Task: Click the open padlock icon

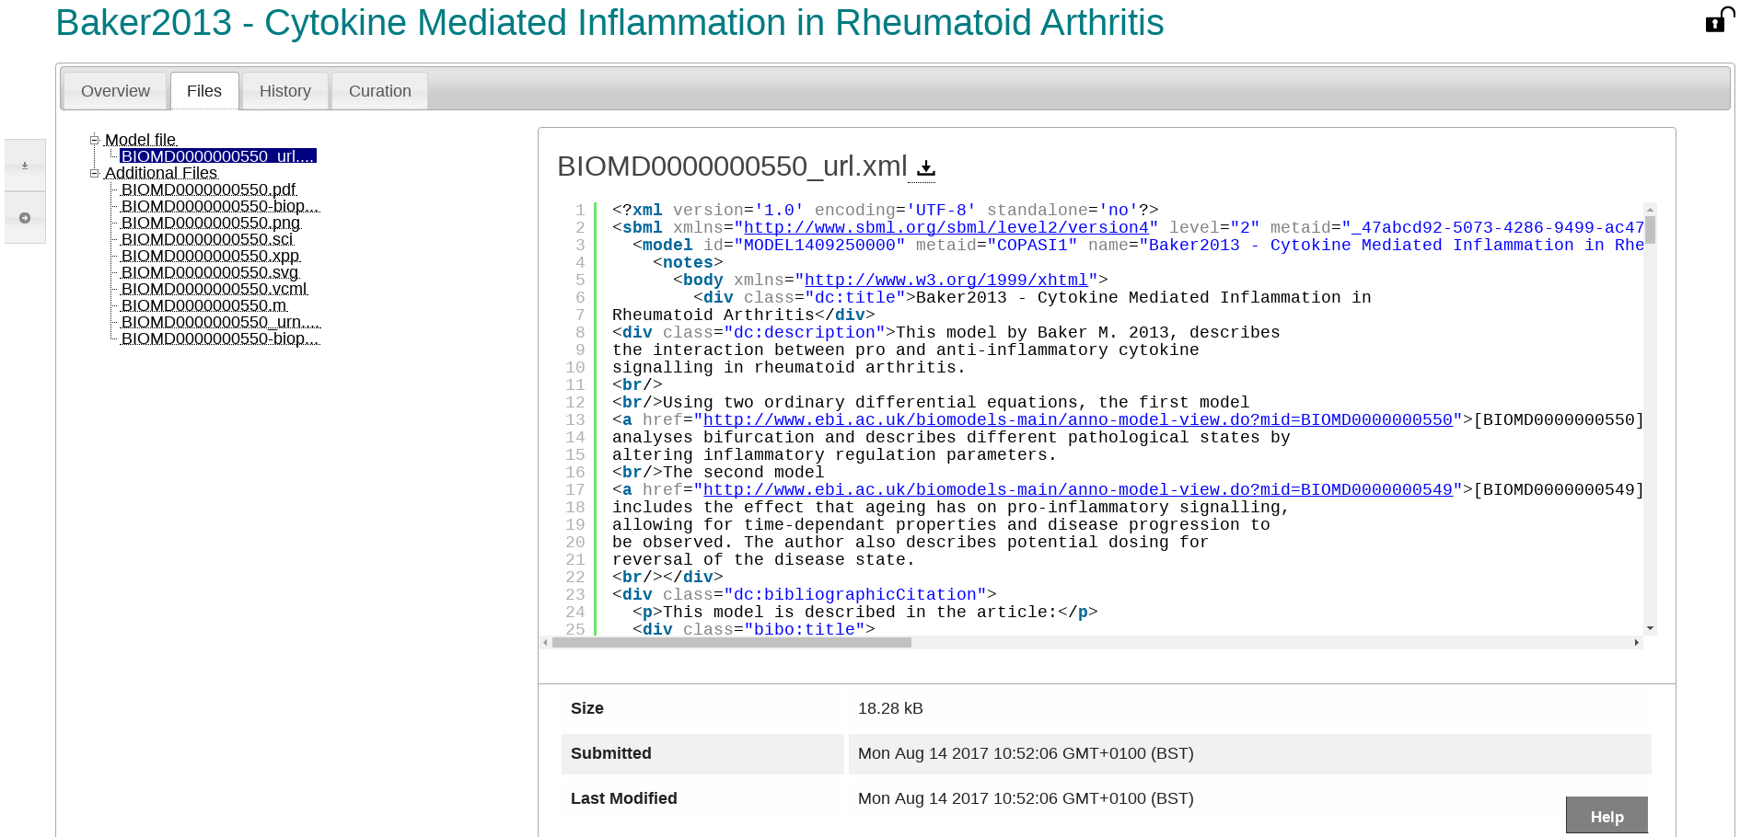Action: [x=1718, y=20]
